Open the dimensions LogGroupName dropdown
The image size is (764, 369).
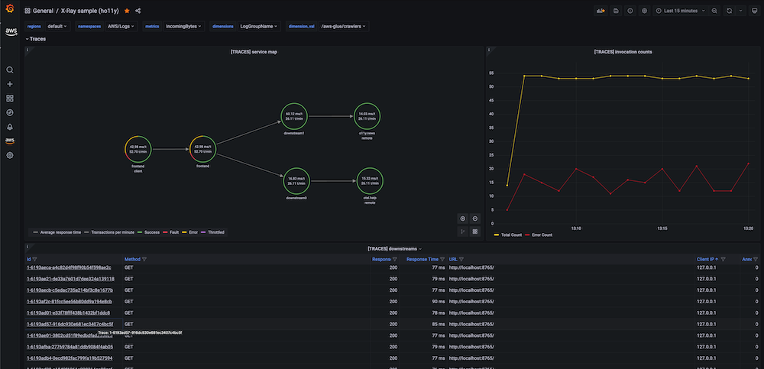[259, 26]
